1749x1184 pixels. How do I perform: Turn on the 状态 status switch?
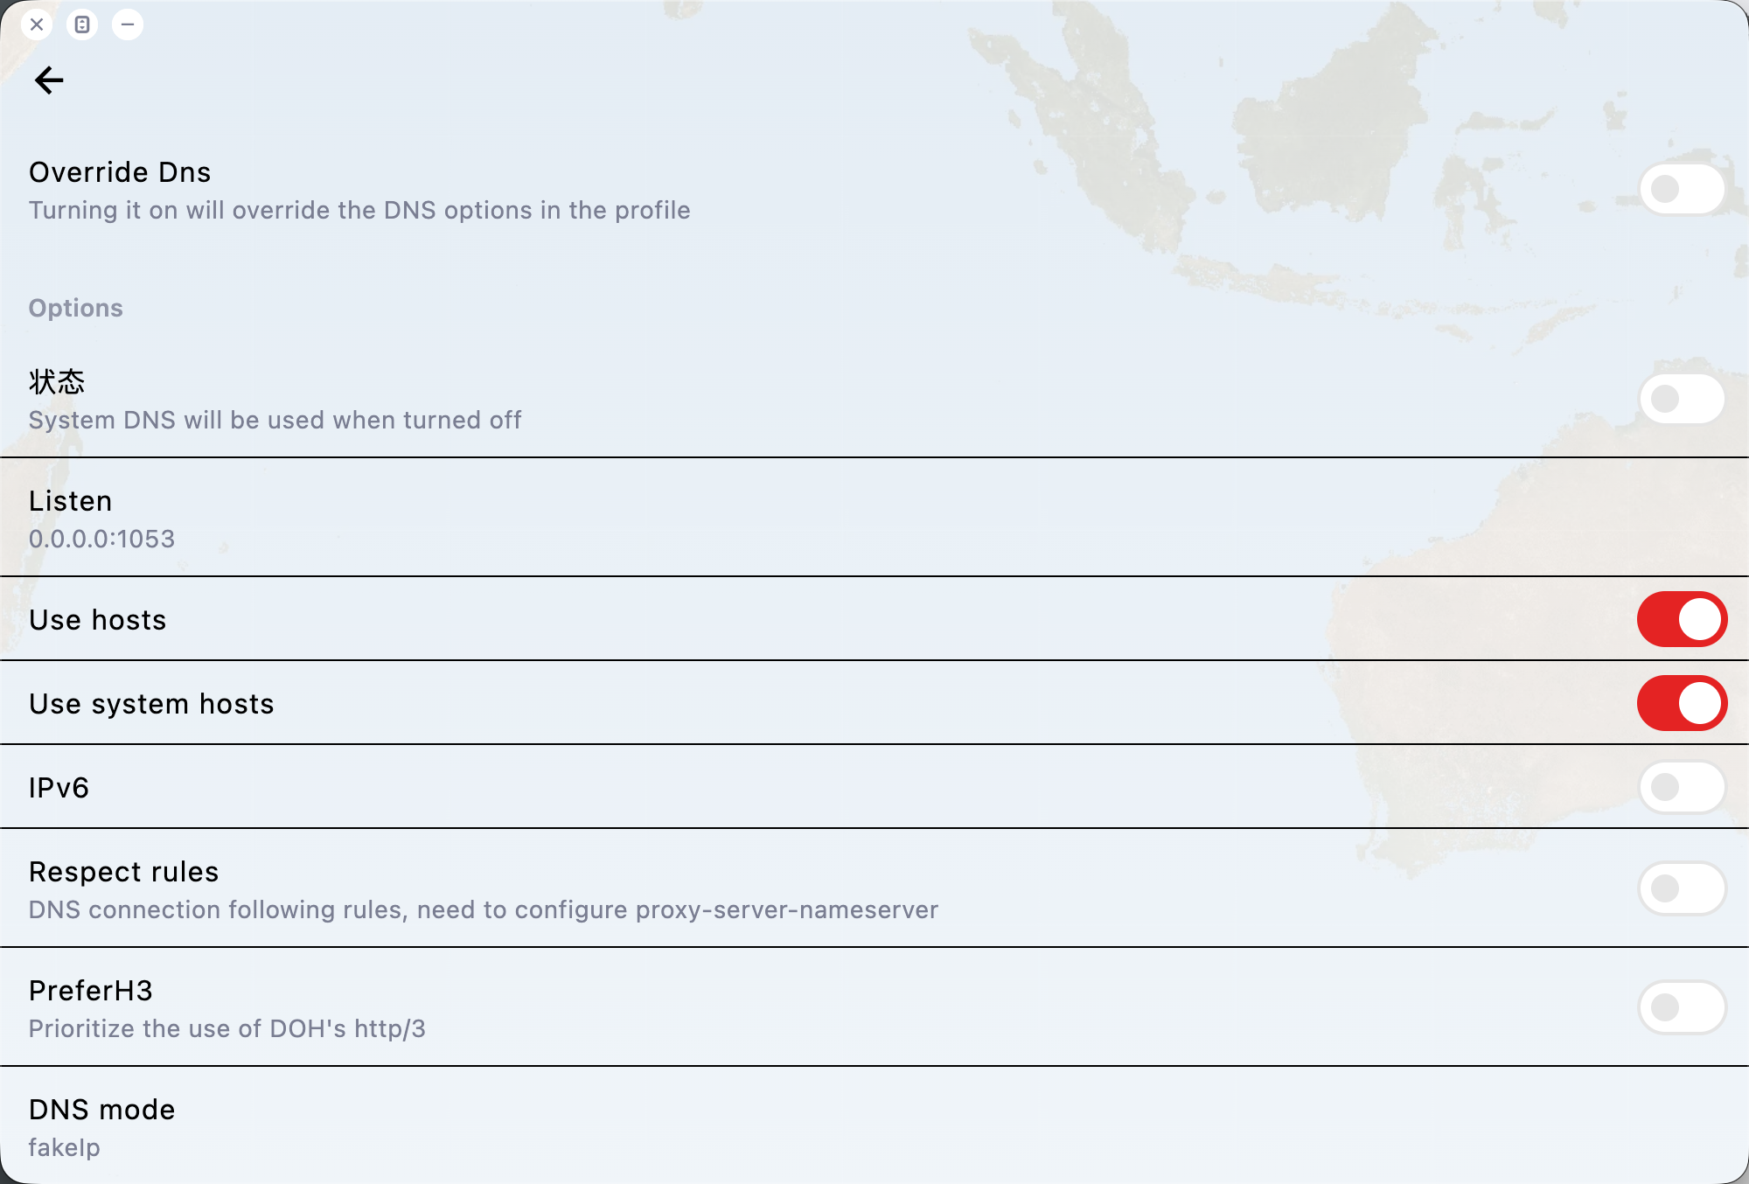pyautogui.click(x=1681, y=399)
